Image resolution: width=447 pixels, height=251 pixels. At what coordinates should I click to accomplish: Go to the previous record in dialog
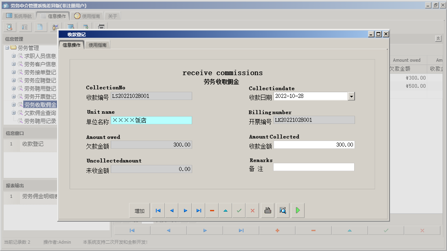point(171,211)
